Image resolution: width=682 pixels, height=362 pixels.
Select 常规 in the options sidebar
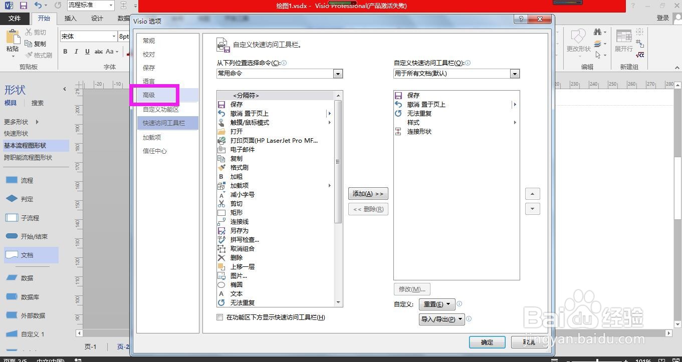coord(149,41)
